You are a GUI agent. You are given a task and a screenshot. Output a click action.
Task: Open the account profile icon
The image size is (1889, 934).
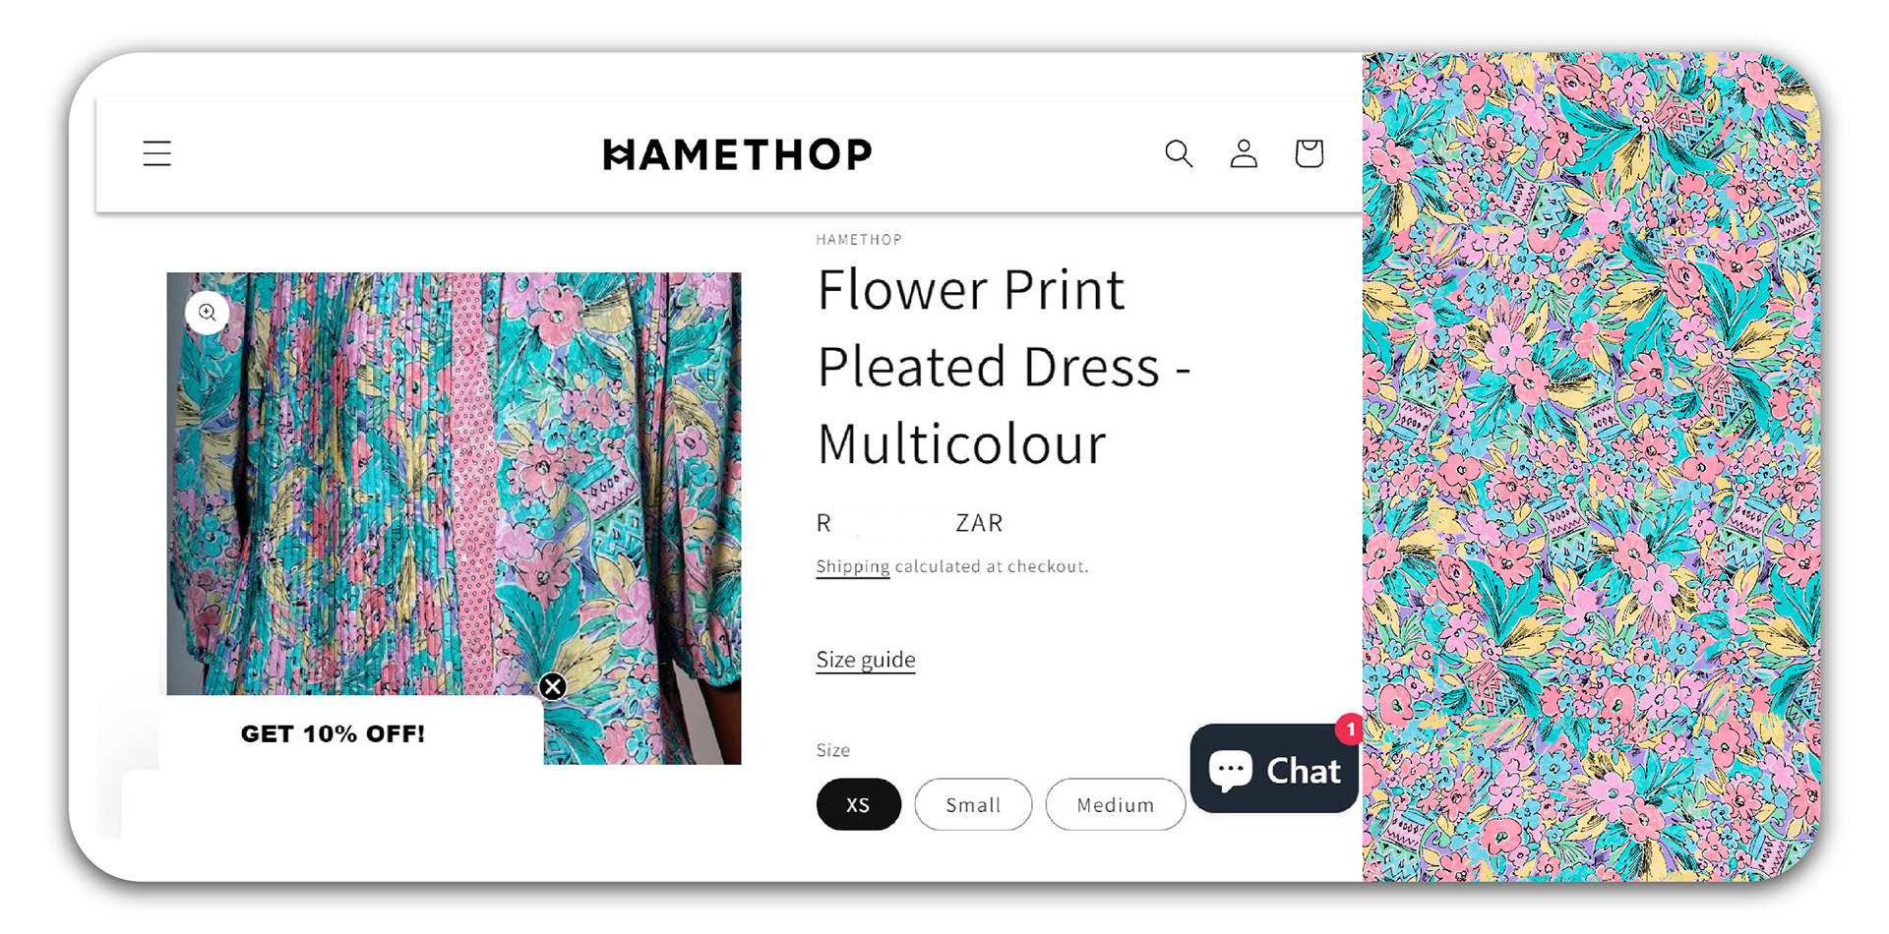click(x=1244, y=153)
